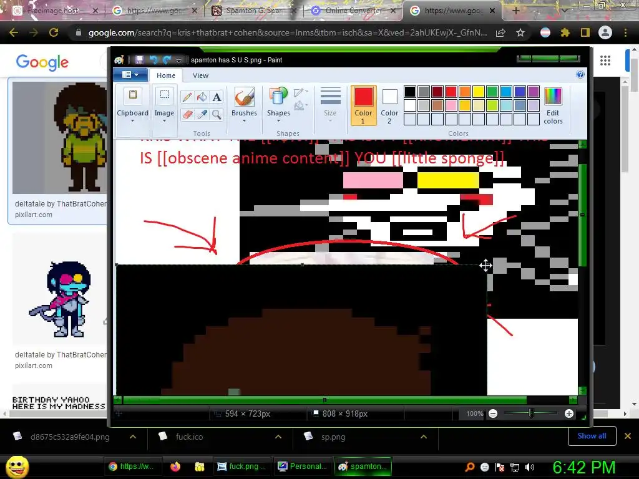Close the downloads bar
The image size is (639, 479).
[628, 436]
